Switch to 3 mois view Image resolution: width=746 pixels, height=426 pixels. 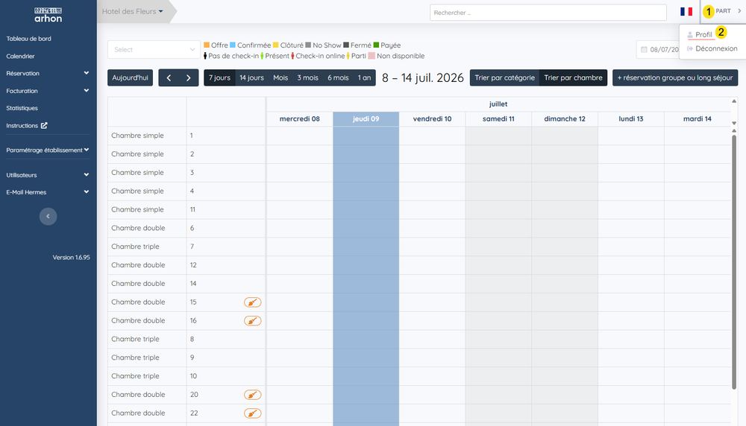point(308,78)
